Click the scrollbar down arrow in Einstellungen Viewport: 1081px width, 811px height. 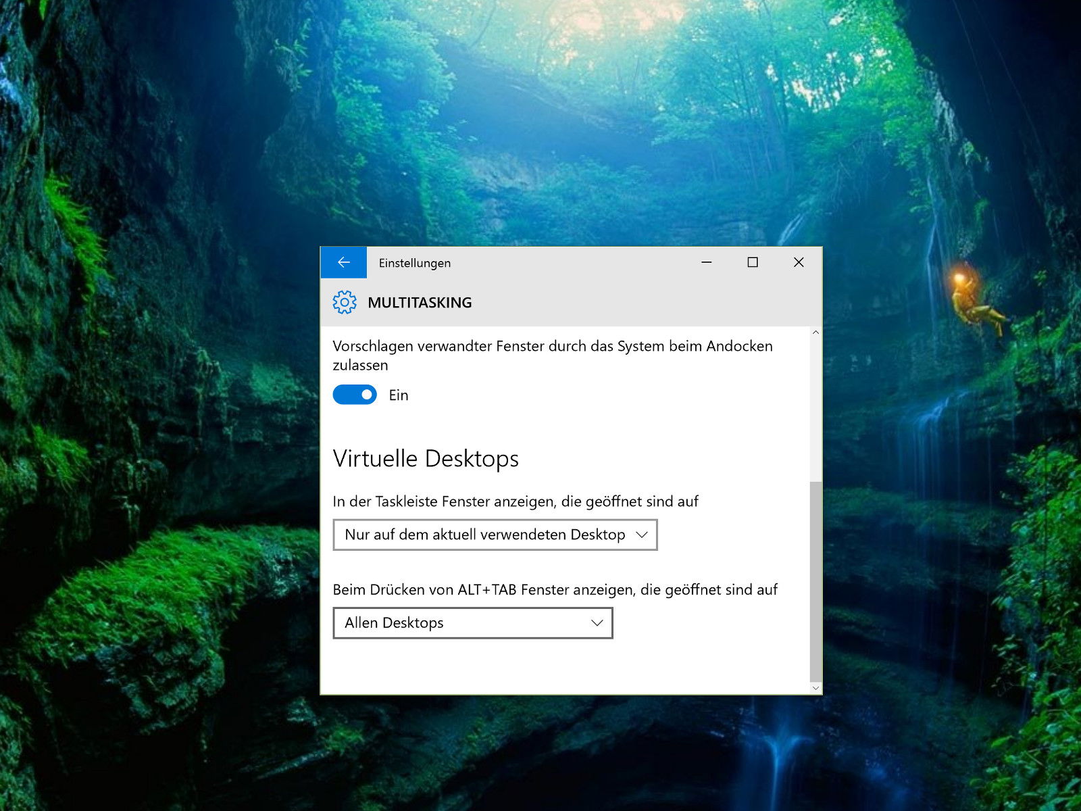pos(815,688)
